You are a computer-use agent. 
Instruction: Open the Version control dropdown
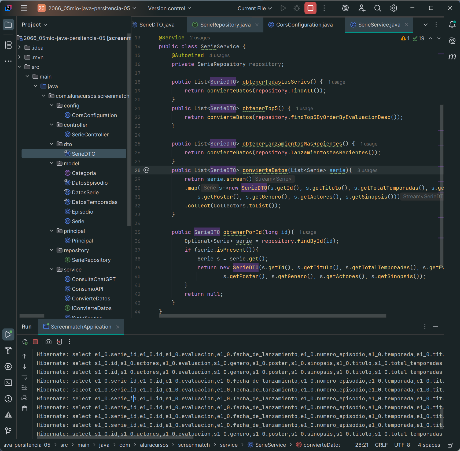[170, 8]
